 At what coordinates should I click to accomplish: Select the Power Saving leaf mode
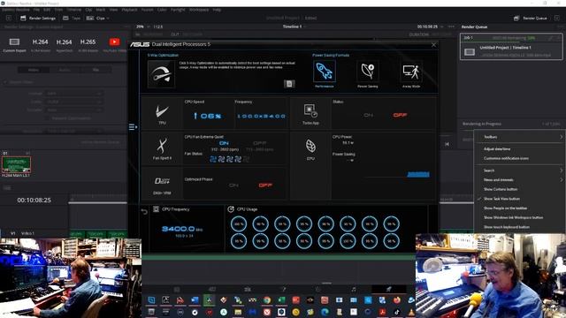[x=368, y=71]
